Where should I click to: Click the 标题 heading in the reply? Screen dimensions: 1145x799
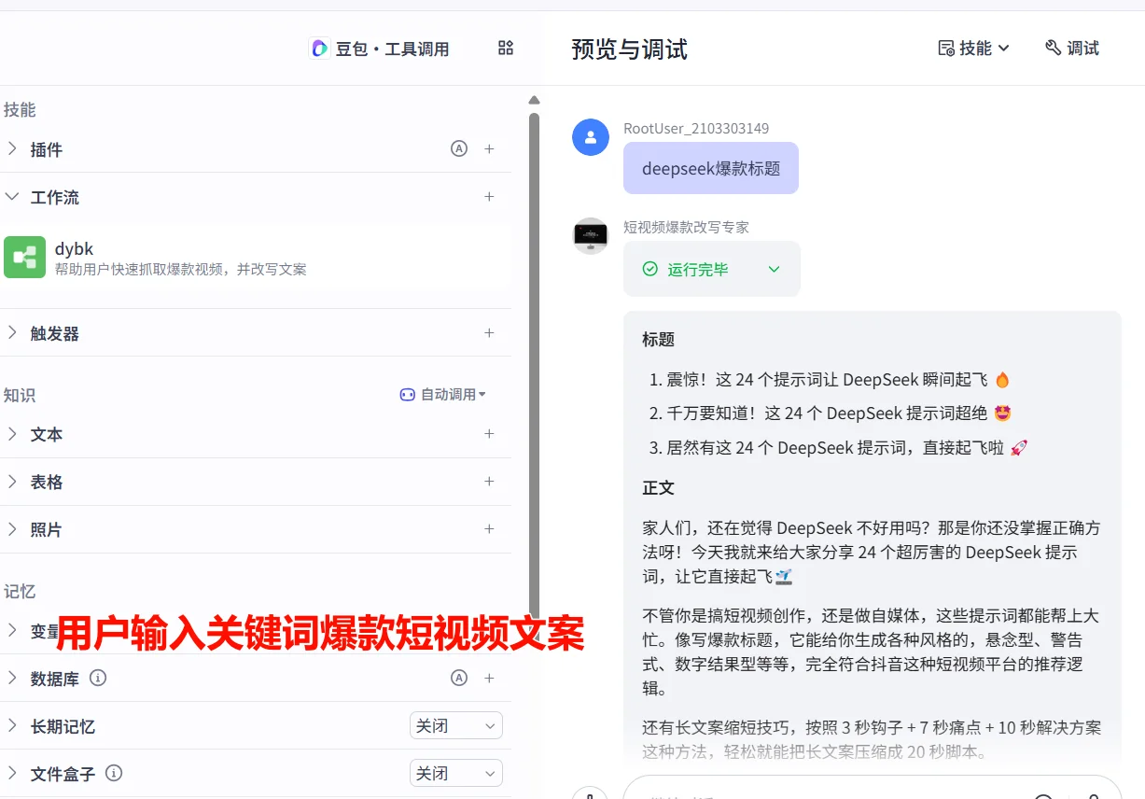[x=658, y=340]
